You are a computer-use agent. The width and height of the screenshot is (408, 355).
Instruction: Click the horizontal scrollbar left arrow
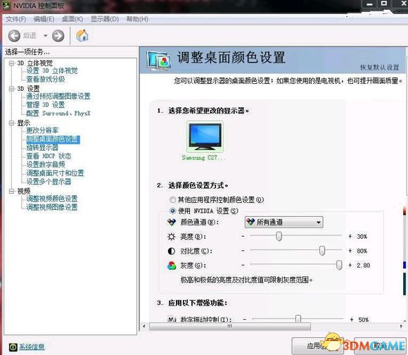(x=144, y=326)
